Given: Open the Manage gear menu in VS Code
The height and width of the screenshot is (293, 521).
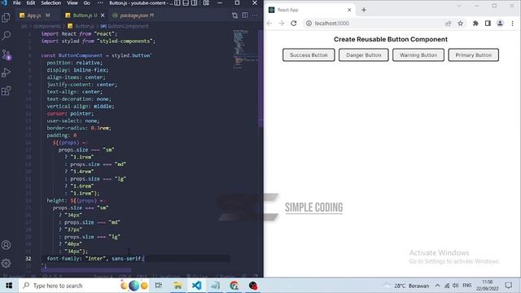Looking at the screenshot, I should [6, 264].
